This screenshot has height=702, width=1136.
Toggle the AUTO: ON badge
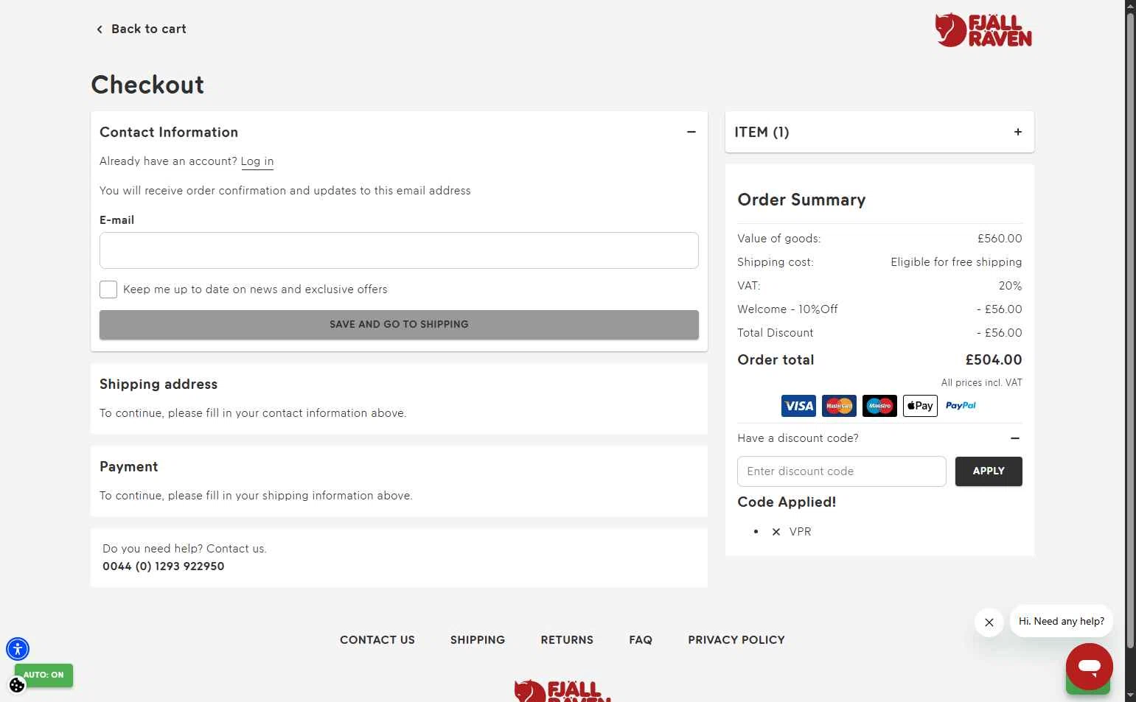(46, 675)
